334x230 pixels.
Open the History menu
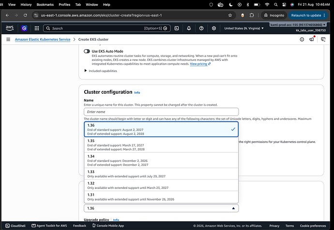coord(26,4)
